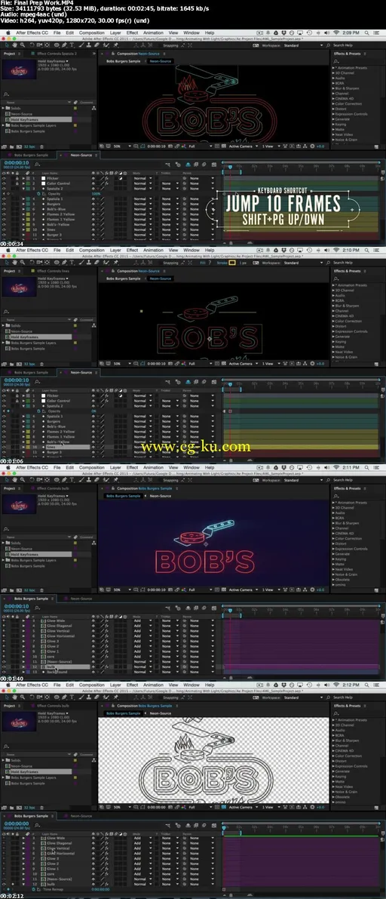Select the Zoom tool in the 2:10 PM frame
Image resolution: width=386 pixels, height=899 pixels.
tap(22, 262)
